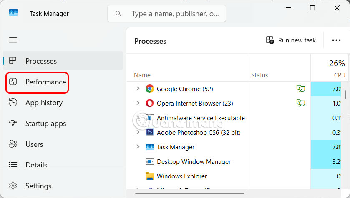Click the Settings gear icon
This screenshot has height=198, width=350.
click(x=13, y=186)
